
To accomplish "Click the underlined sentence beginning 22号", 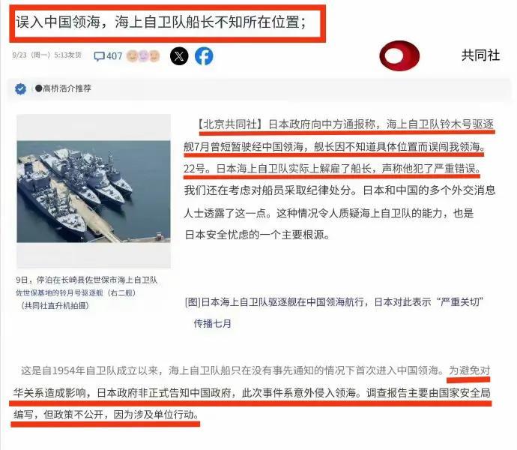I will coord(332,169).
